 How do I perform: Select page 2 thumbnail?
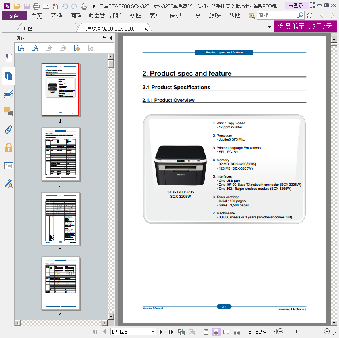61,154
